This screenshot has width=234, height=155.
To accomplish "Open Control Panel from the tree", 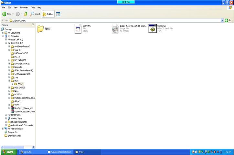I will 16,118.
